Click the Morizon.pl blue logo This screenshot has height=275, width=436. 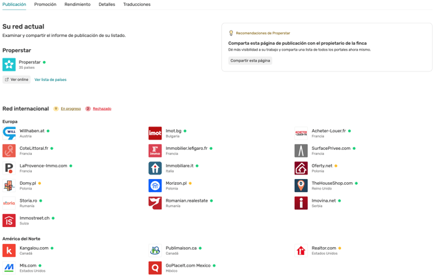[155, 185]
